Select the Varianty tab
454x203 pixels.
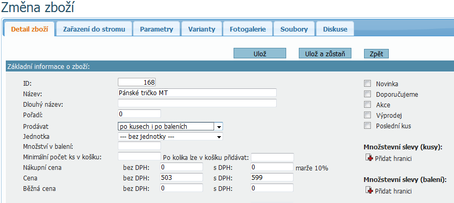coord(202,29)
